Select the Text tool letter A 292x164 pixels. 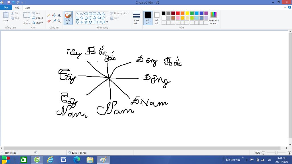coord(59,15)
